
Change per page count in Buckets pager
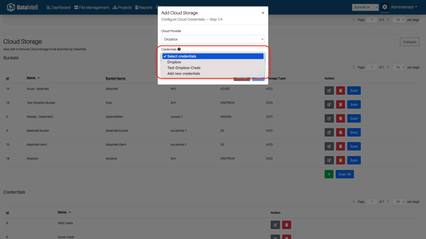[x=399, y=67]
